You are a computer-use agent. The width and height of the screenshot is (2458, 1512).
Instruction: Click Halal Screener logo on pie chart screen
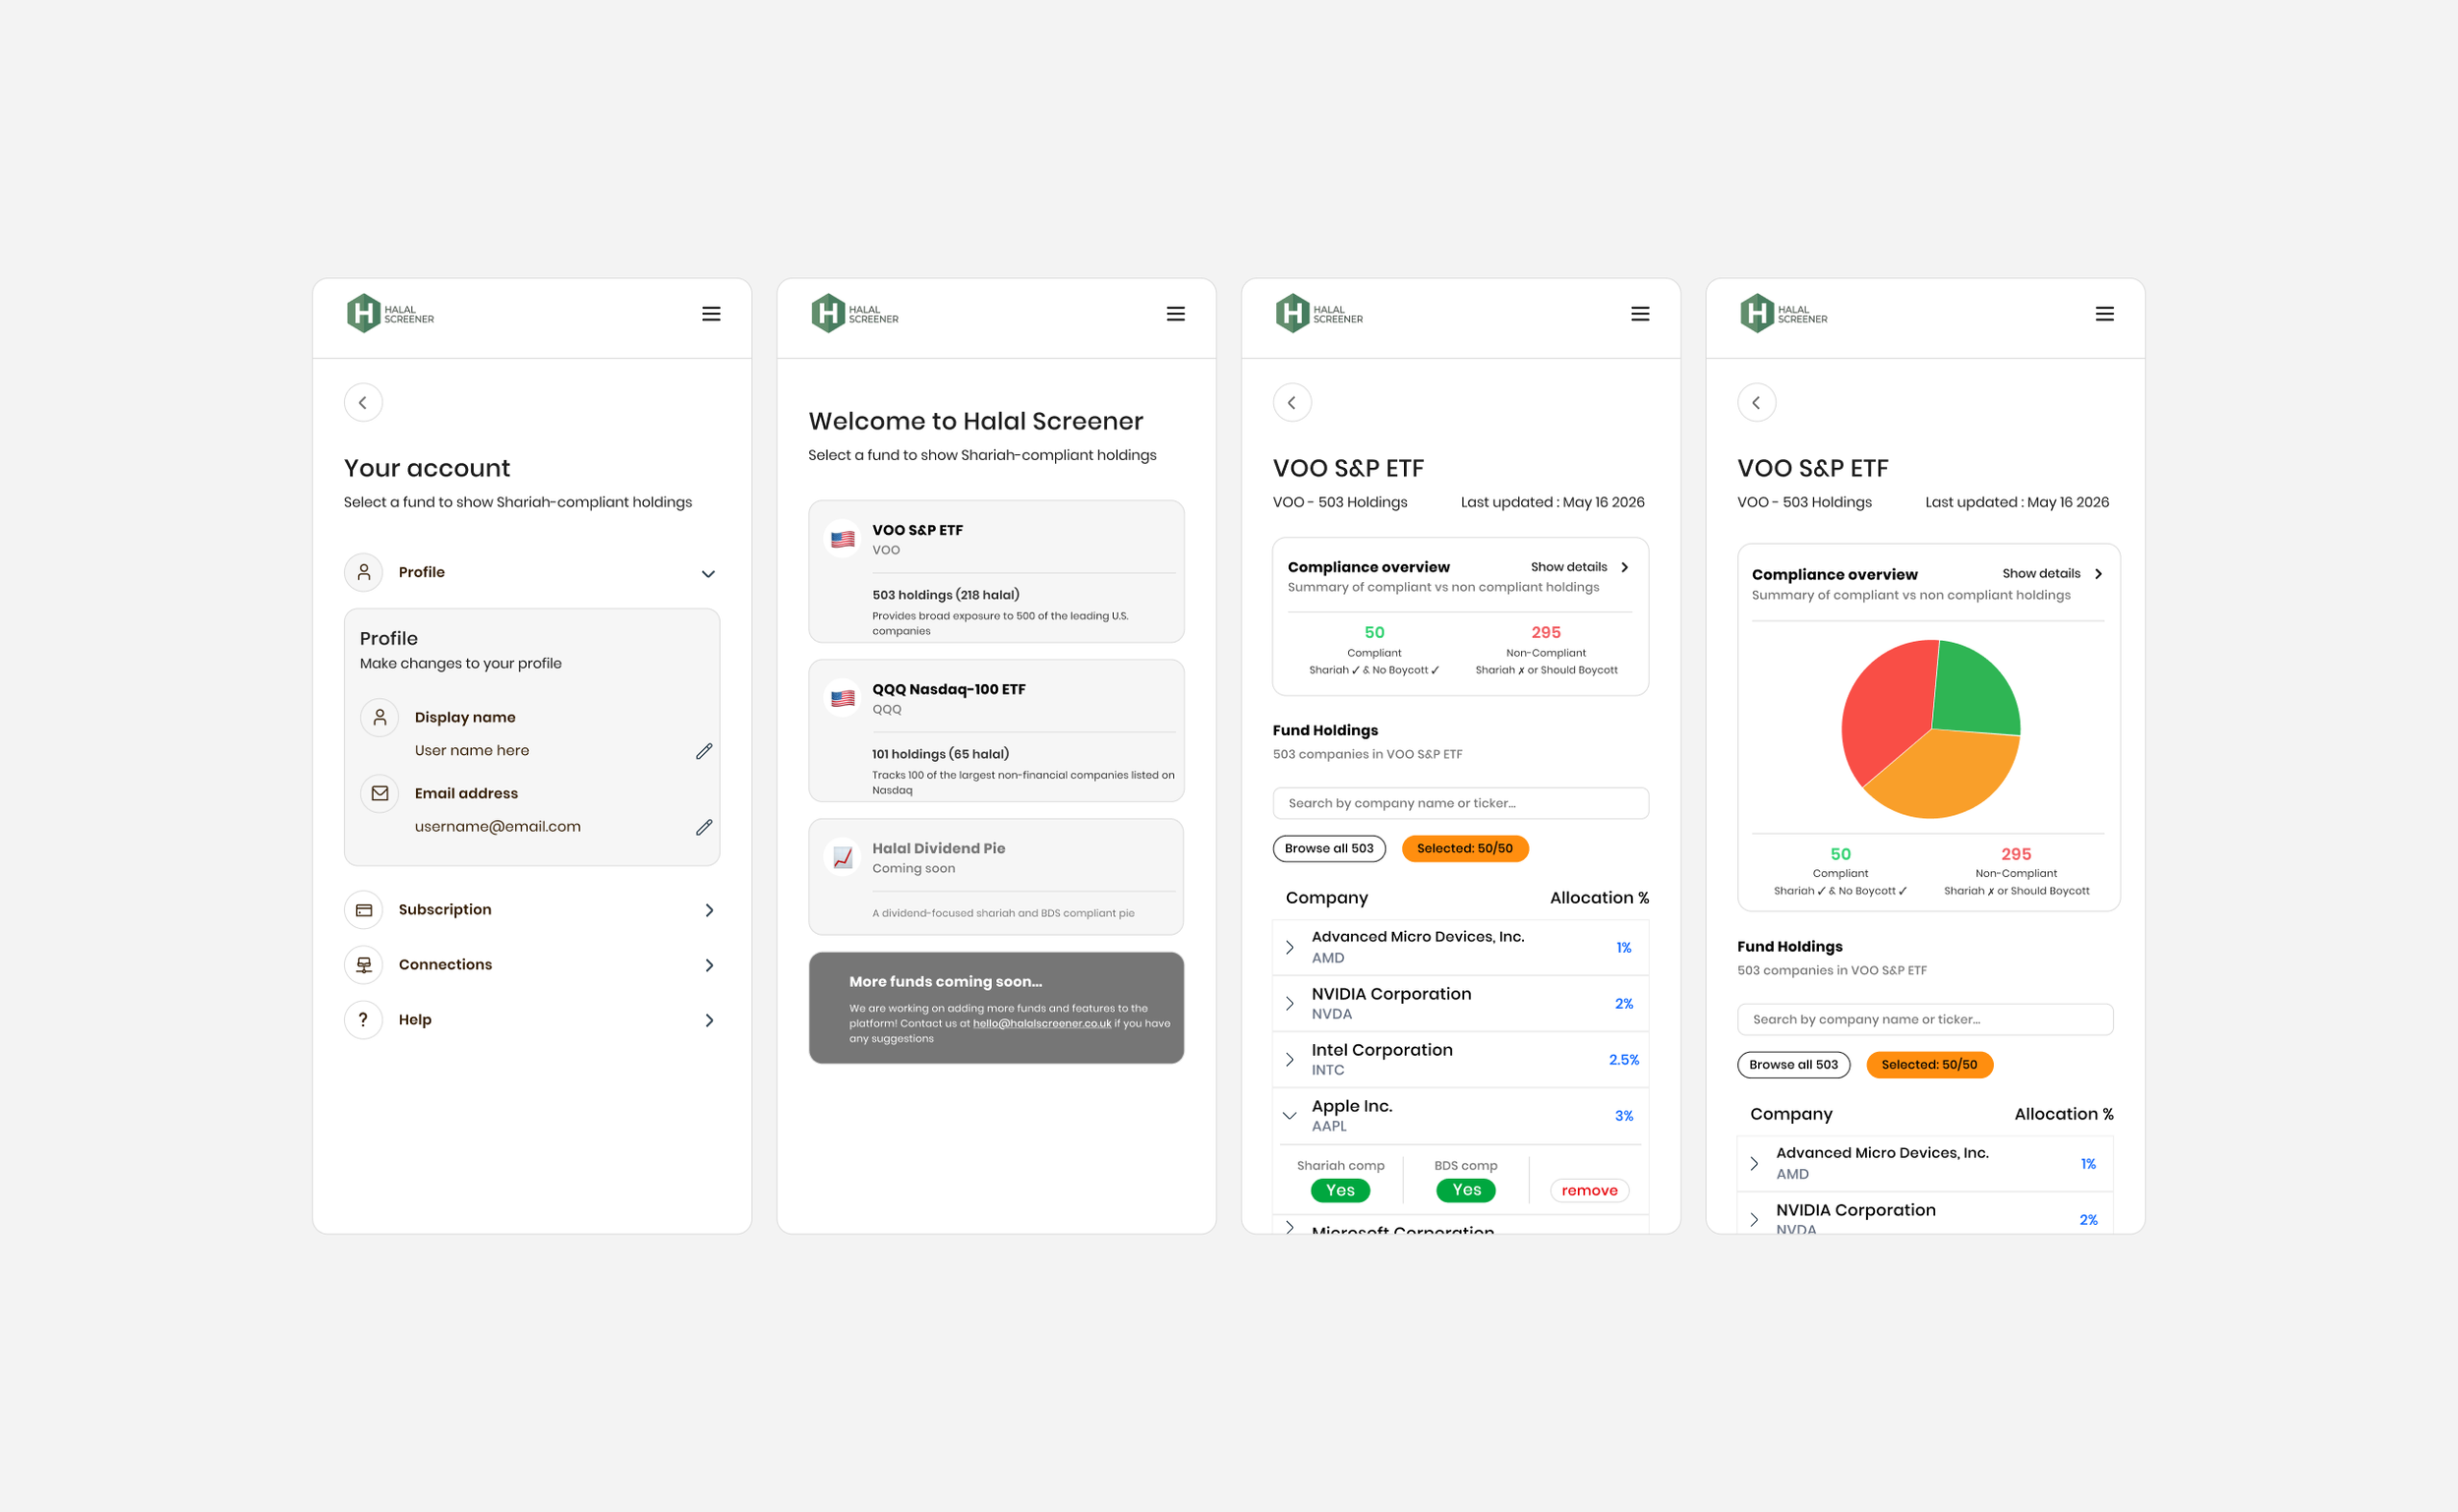1784,314
